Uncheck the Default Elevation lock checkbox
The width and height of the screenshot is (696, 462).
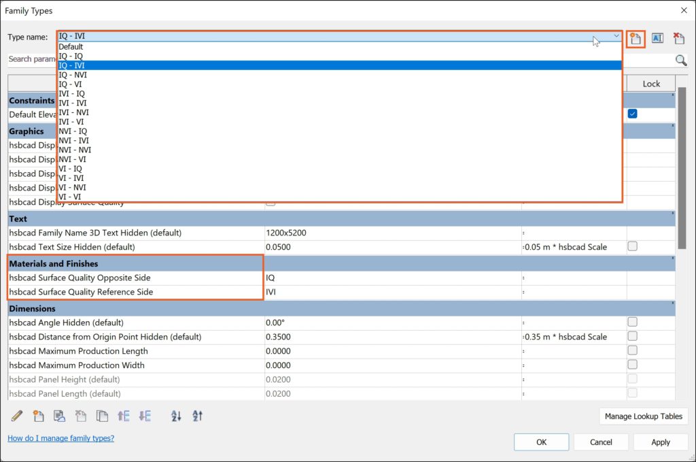coord(633,114)
